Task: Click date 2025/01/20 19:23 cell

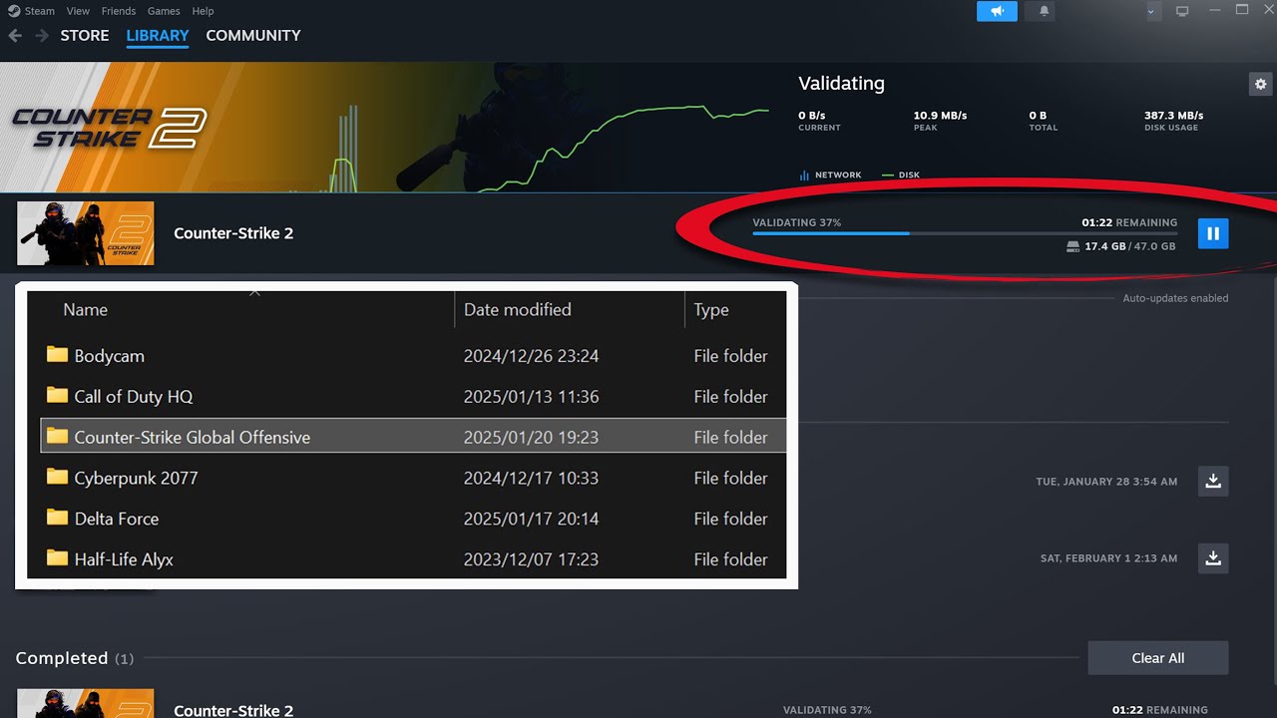Action: 531,437
